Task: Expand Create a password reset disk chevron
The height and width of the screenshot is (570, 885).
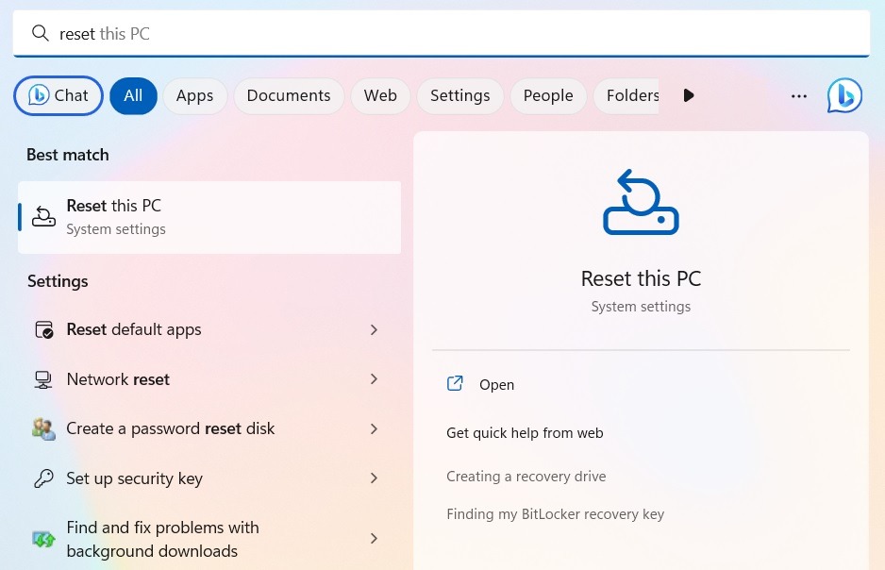Action: coord(374,427)
